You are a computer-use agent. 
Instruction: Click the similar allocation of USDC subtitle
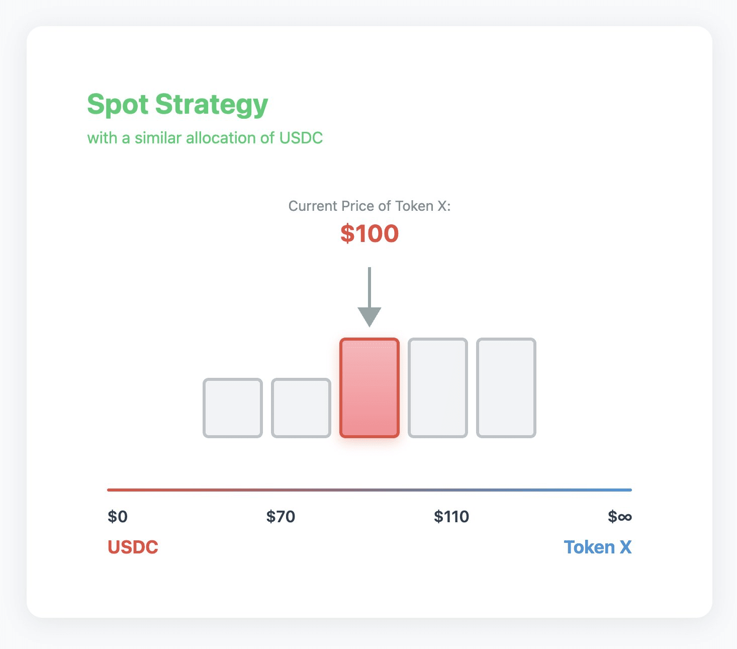205,138
